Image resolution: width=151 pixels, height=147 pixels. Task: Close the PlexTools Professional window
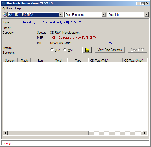coord(147,3)
